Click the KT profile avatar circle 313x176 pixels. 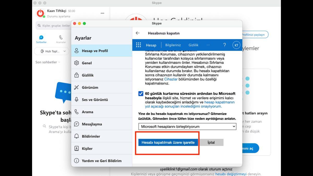tap(236, 45)
